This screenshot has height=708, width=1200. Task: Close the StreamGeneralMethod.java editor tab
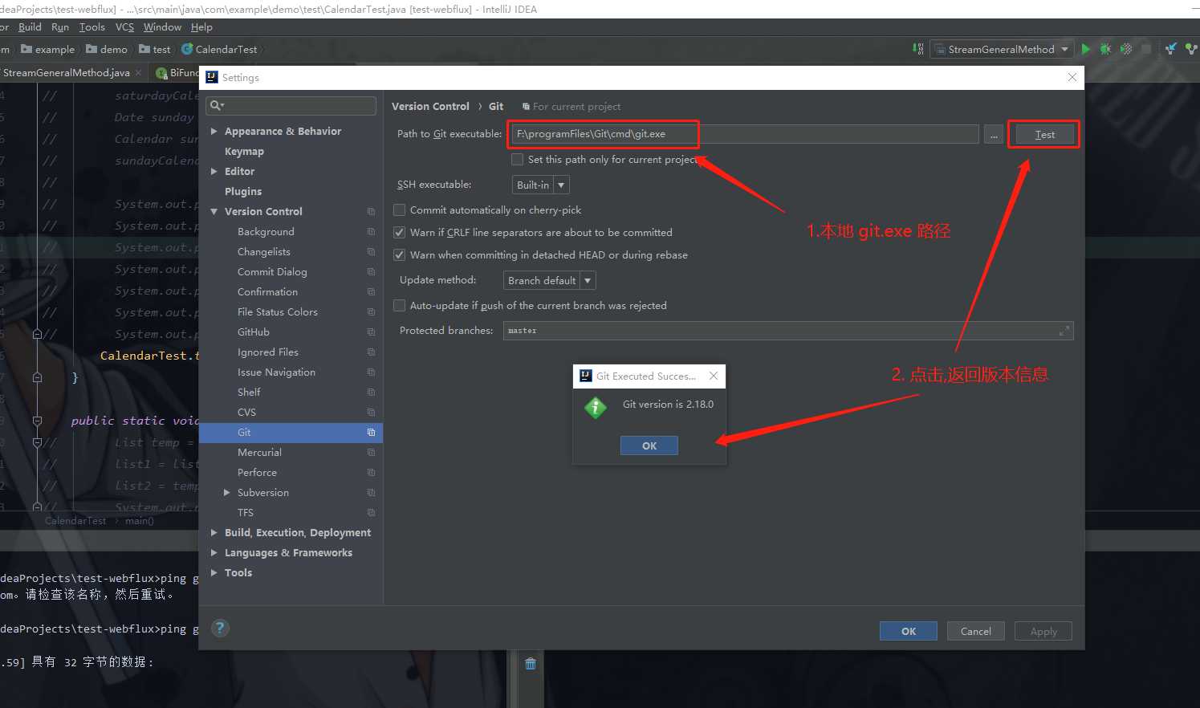[139, 72]
